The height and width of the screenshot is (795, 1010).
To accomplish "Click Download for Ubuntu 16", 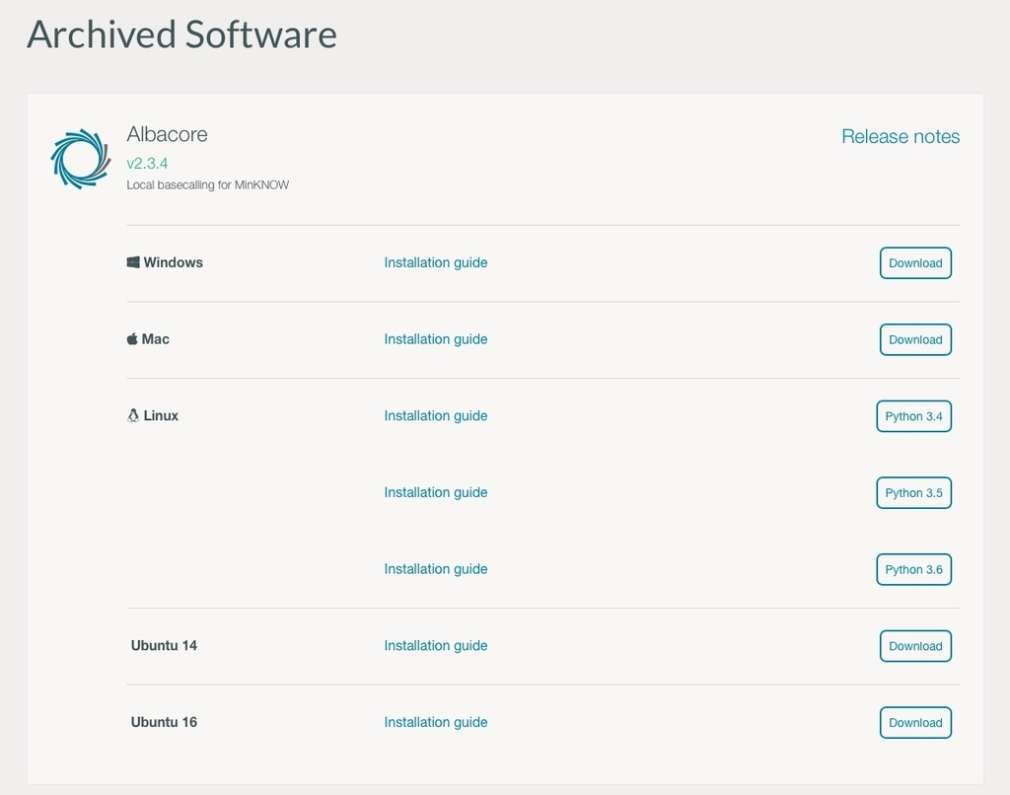I will point(915,723).
